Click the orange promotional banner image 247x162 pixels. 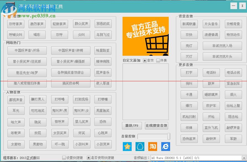tap(145, 36)
